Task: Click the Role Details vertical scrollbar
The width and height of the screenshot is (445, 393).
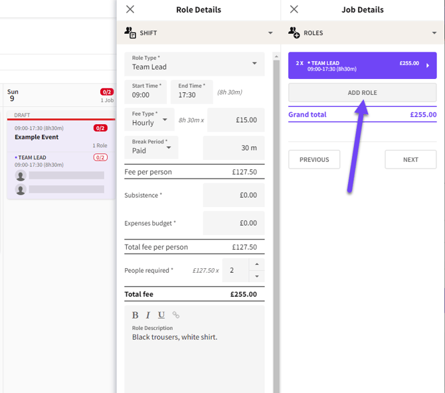Action: 276,227
